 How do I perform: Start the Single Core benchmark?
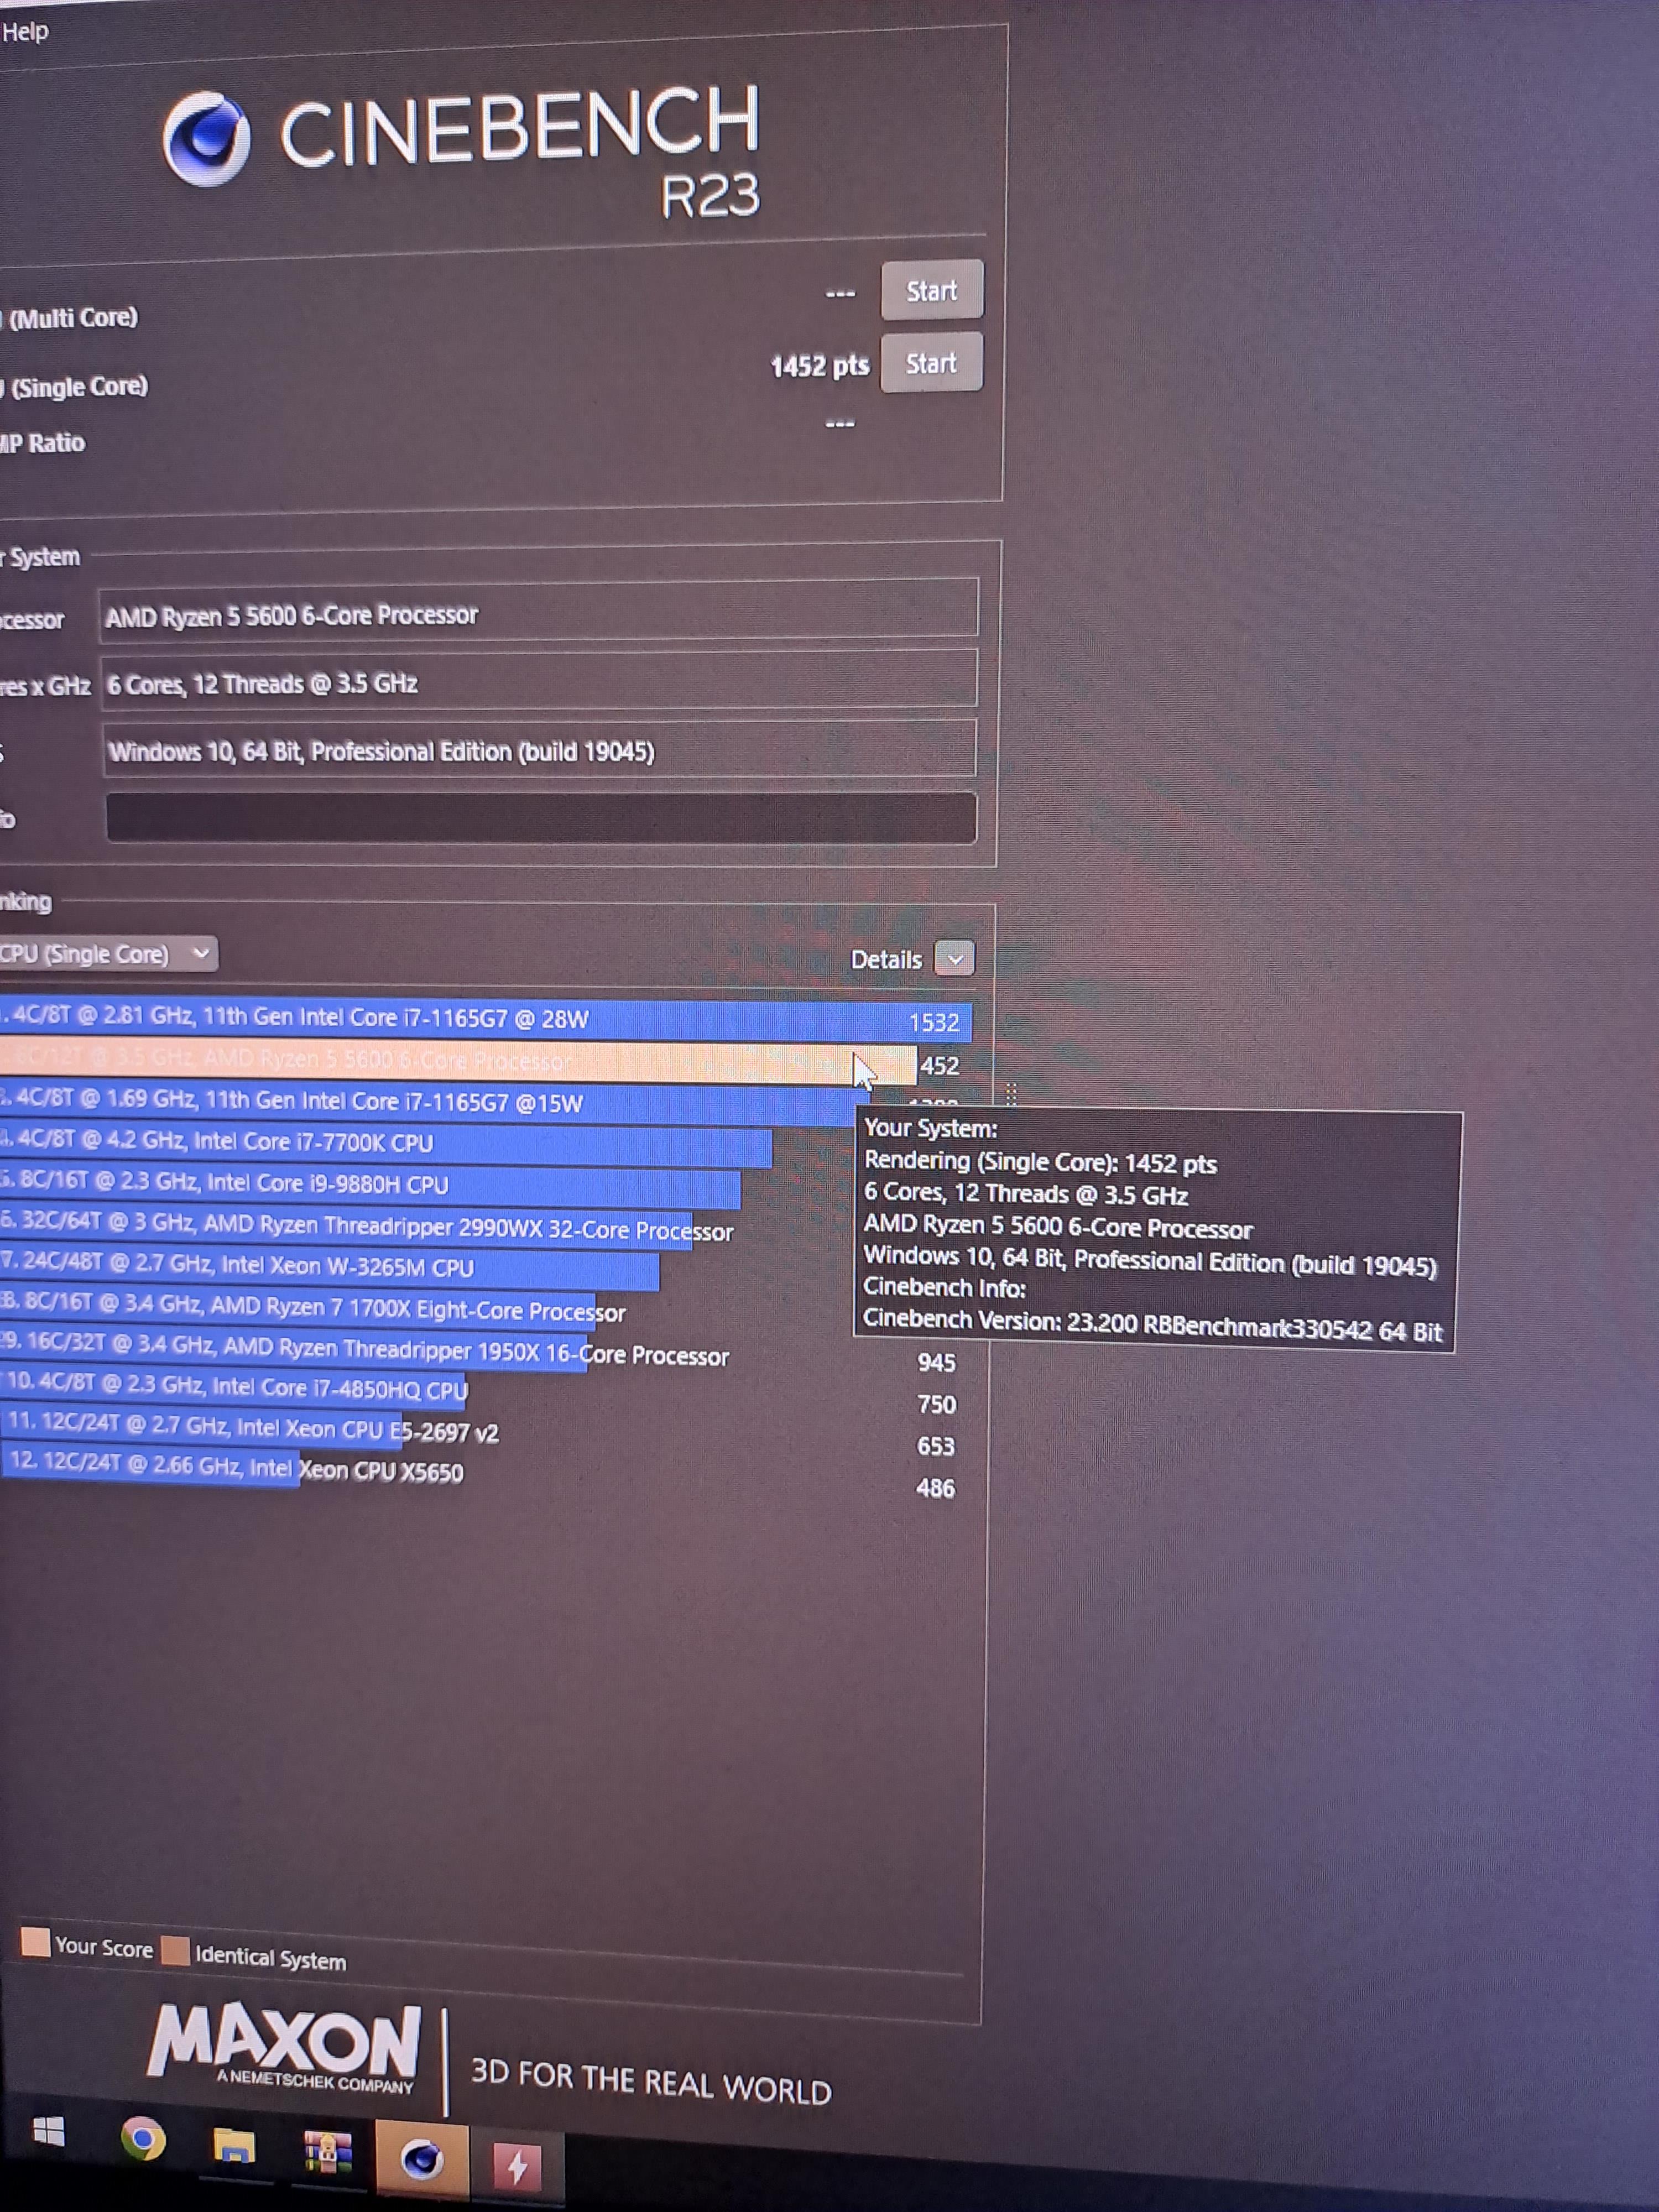coord(931,363)
